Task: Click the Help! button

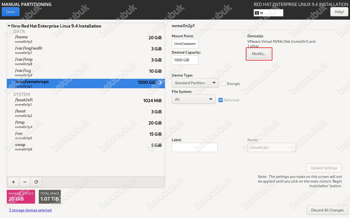Action: pyautogui.click(x=339, y=12)
